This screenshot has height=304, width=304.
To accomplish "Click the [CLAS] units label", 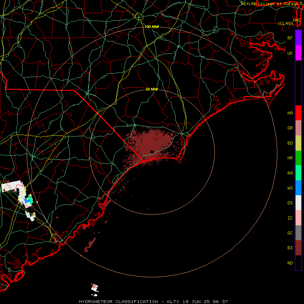I will tap(285, 23).
